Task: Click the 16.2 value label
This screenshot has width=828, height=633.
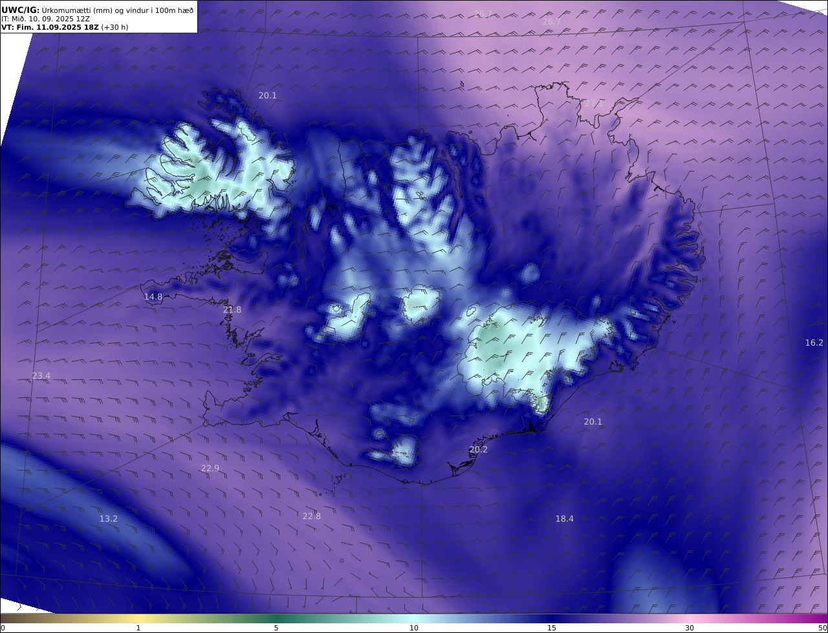Action: pos(814,342)
